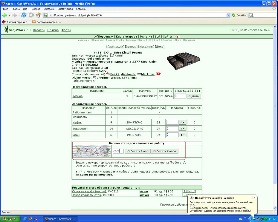Launch Internet Explorer from quick launch

point(25,219)
